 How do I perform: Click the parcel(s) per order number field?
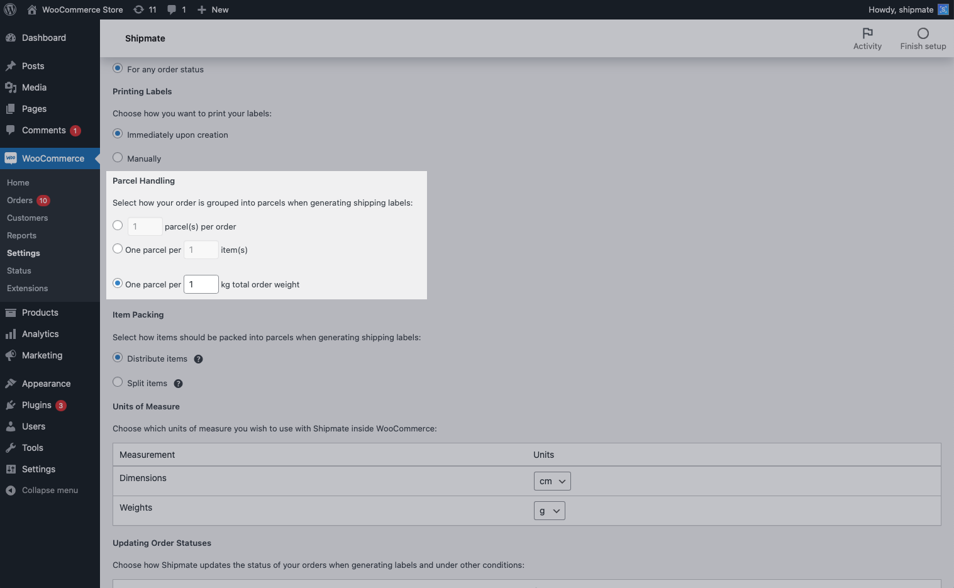coord(145,226)
